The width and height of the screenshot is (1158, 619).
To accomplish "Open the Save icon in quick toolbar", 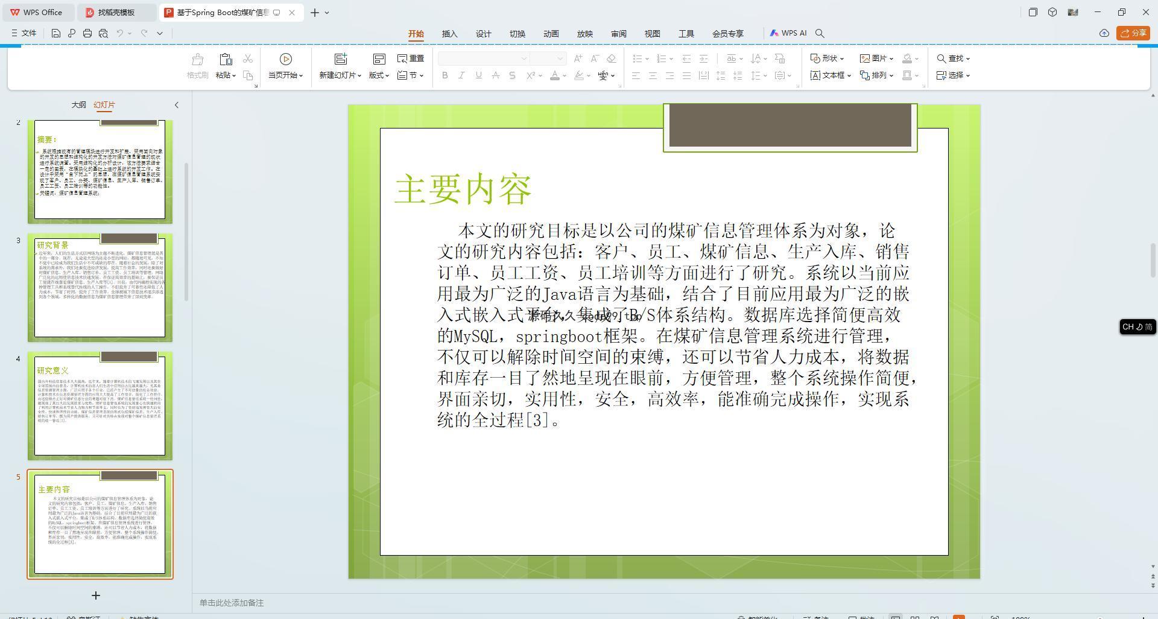I will click(55, 33).
